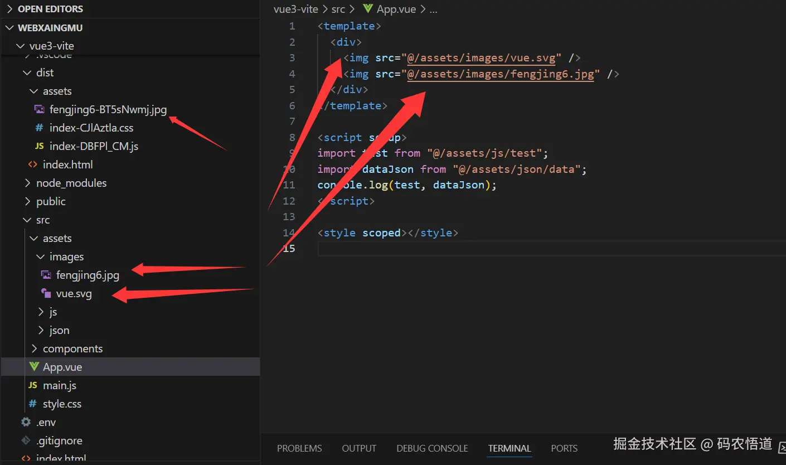Viewport: 786px width, 465px height.
Task: Open index.html inside the dist folder
Action: pyautogui.click(x=68, y=165)
